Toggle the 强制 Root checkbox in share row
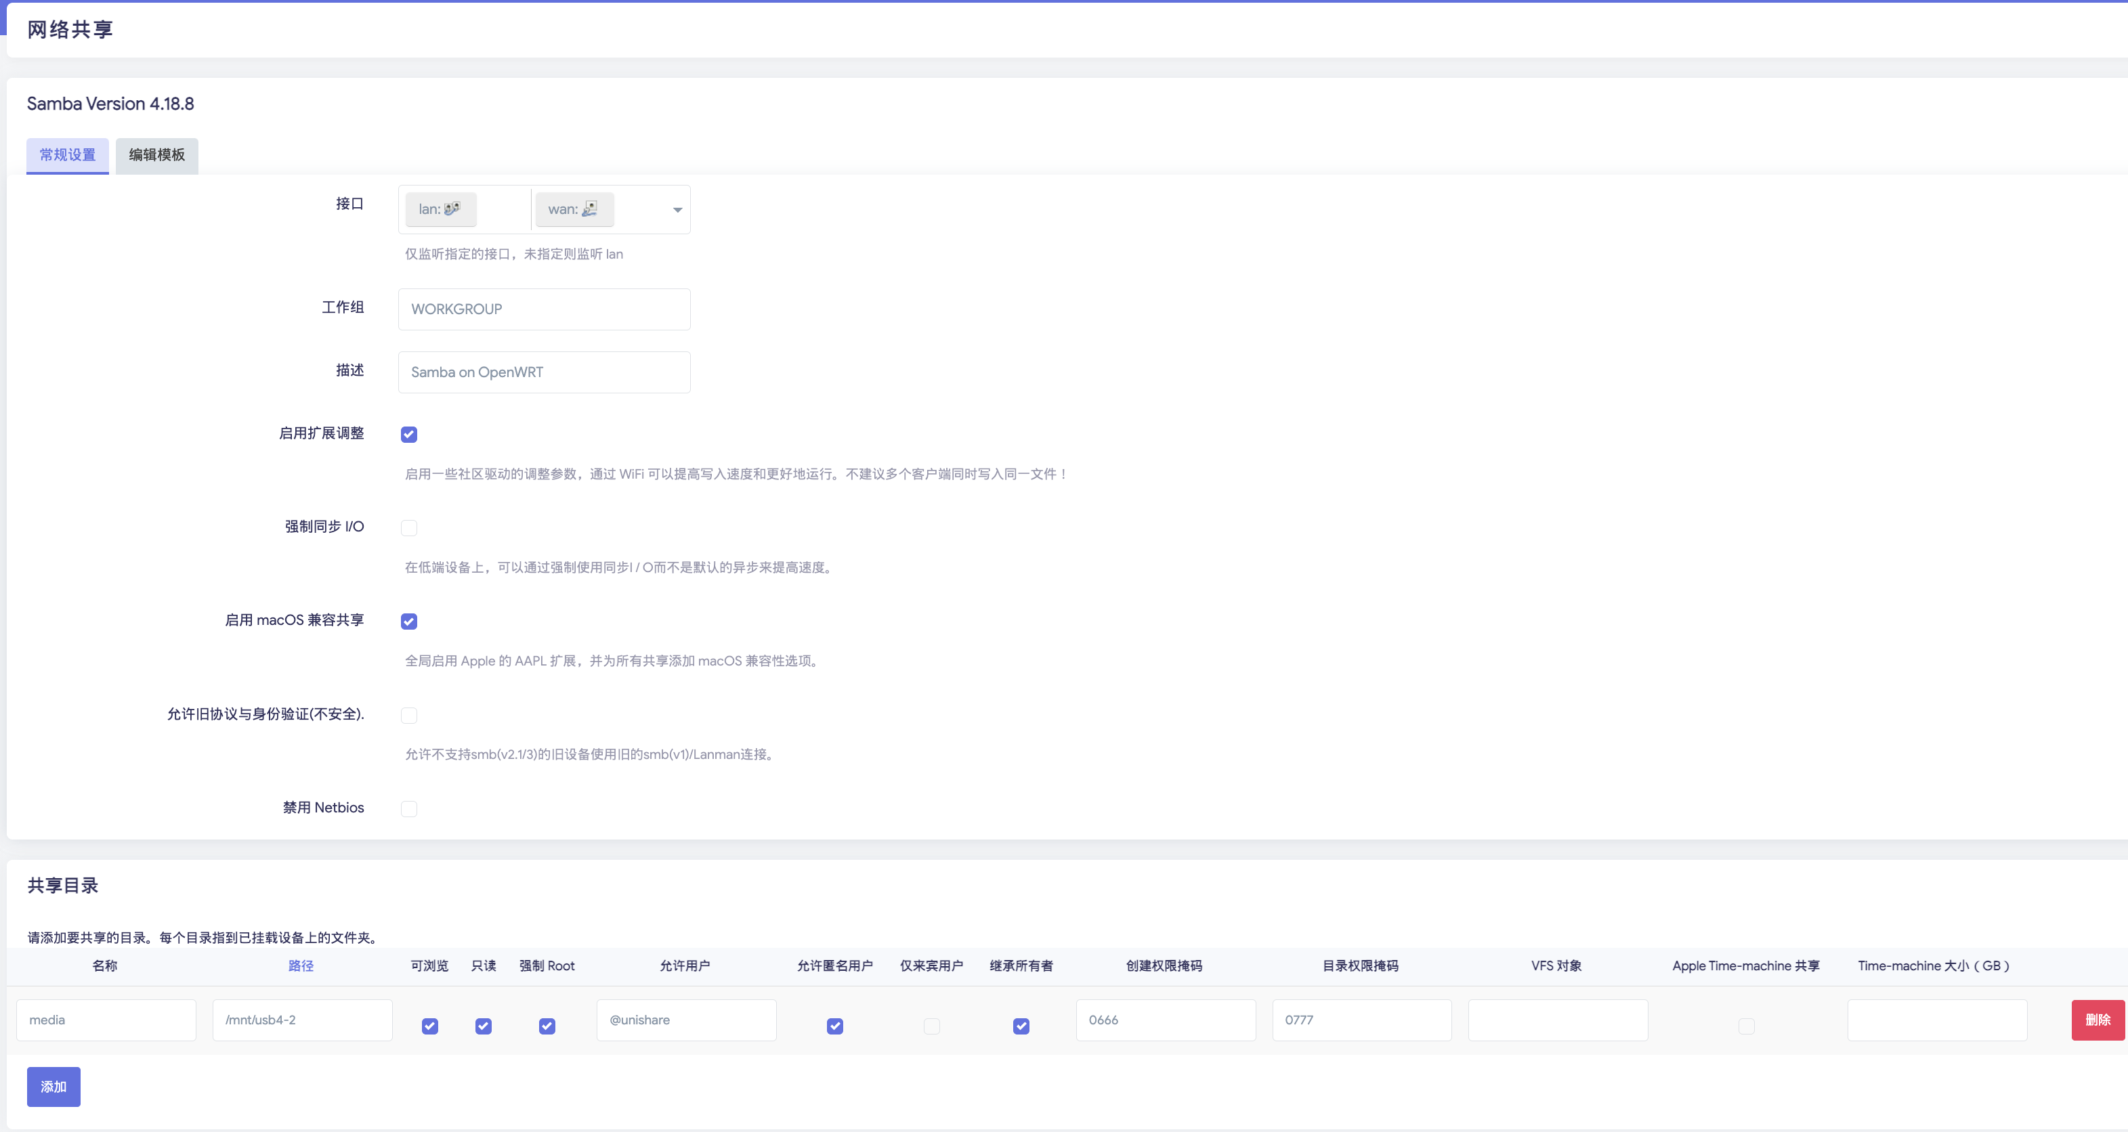 pyautogui.click(x=547, y=1026)
